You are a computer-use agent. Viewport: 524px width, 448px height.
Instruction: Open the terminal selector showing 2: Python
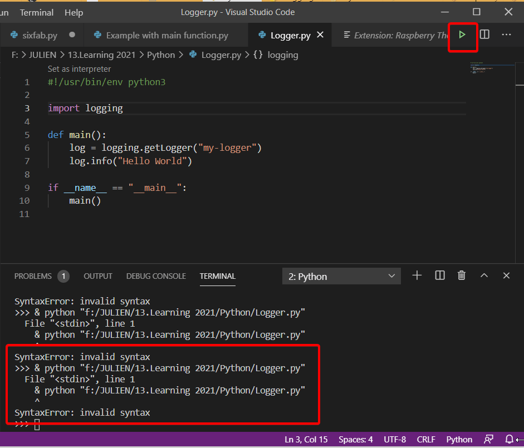coord(341,275)
